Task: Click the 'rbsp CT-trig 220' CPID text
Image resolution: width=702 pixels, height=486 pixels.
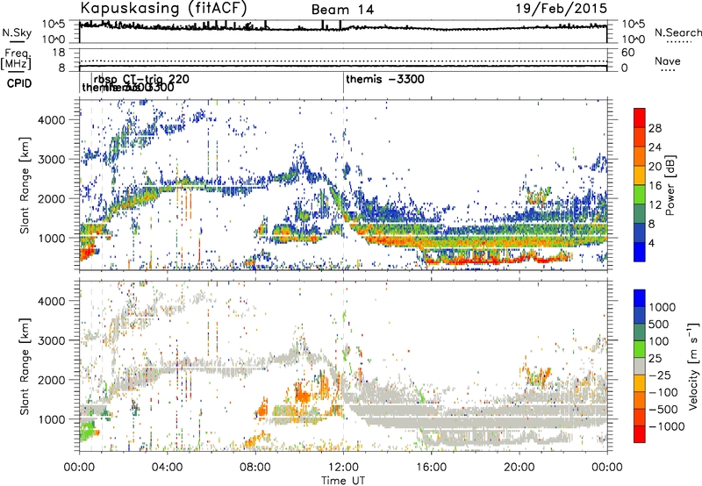Action: point(141,79)
